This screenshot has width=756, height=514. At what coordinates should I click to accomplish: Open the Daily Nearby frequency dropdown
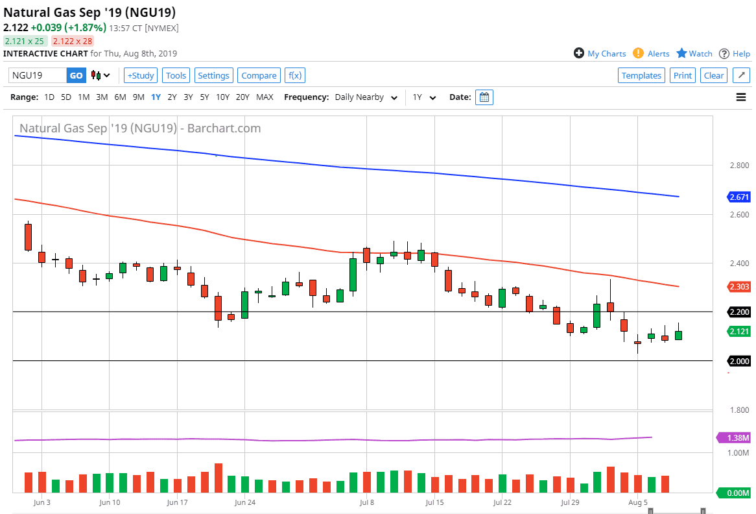click(366, 97)
